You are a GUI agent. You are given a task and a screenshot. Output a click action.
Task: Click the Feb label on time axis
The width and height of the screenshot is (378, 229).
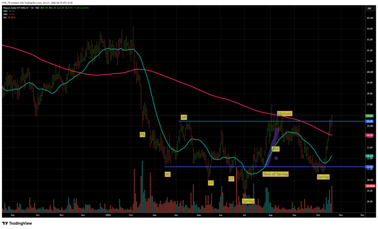[131, 215]
